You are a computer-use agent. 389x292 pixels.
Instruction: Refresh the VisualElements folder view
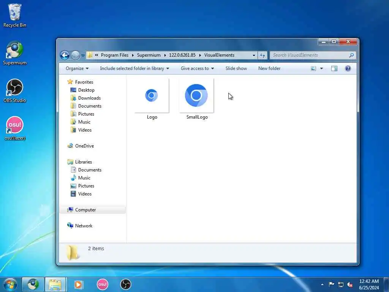click(x=262, y=56)
